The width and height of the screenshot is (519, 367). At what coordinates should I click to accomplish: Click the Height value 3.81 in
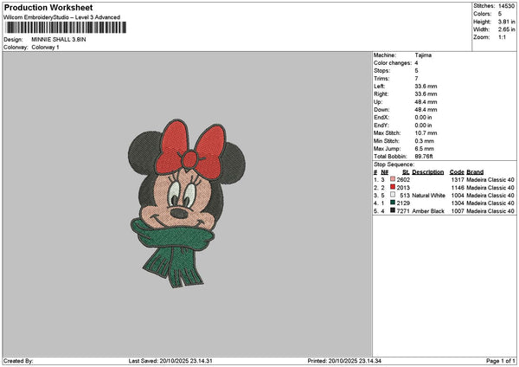click(506, 22)
